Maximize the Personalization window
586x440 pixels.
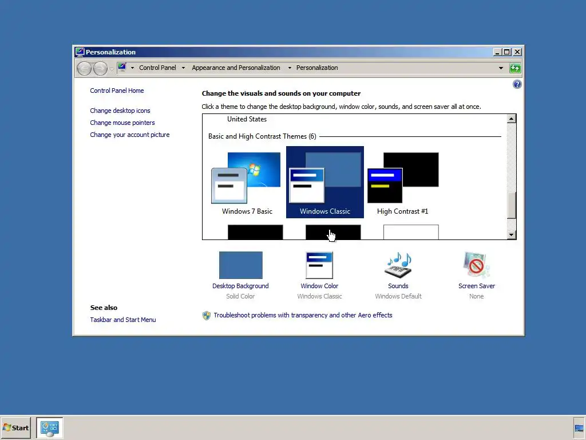507,52
